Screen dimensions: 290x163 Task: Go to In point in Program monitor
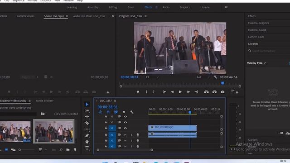click(x=164, y=92)
